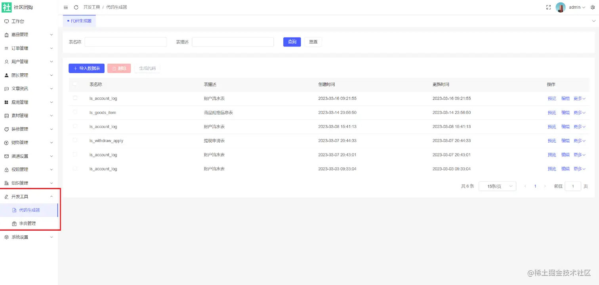Click the 导入数据表 button
Image resolution: width=599 pixels, height=285 pixels.
[86, 68]
